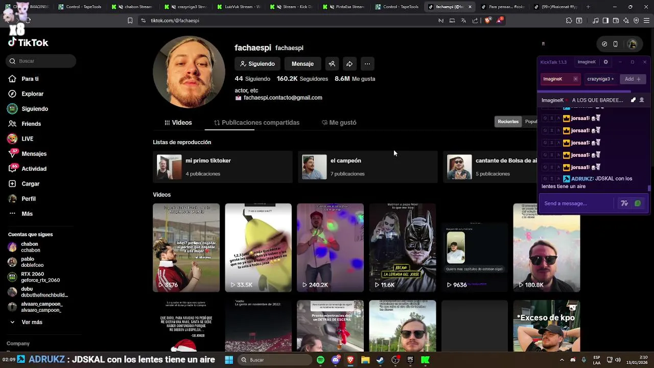Open Actividad notifications

coord(34,169)
